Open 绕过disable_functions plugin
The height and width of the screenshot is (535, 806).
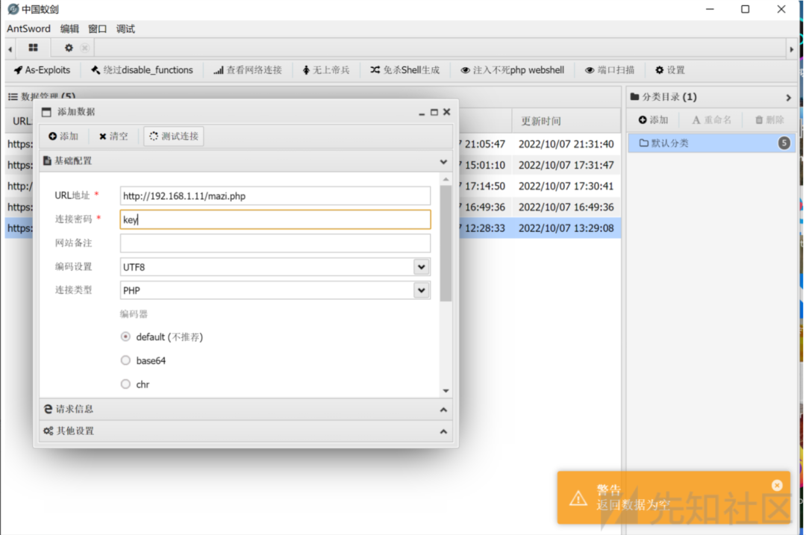click(x=142, y=70)
